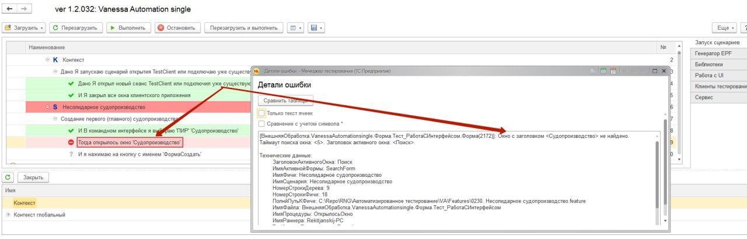Image resolution: width=747 pixels, height=239 pixels.
Task: Go back with the left arrow button
Action: [9, 10]
